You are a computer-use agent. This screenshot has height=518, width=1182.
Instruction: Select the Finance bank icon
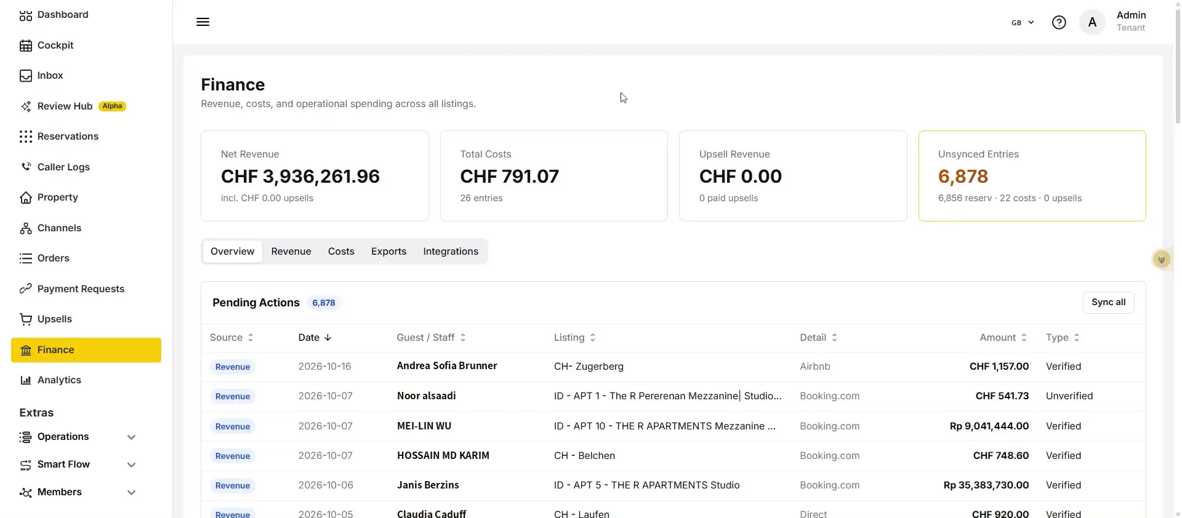(25, 350)
